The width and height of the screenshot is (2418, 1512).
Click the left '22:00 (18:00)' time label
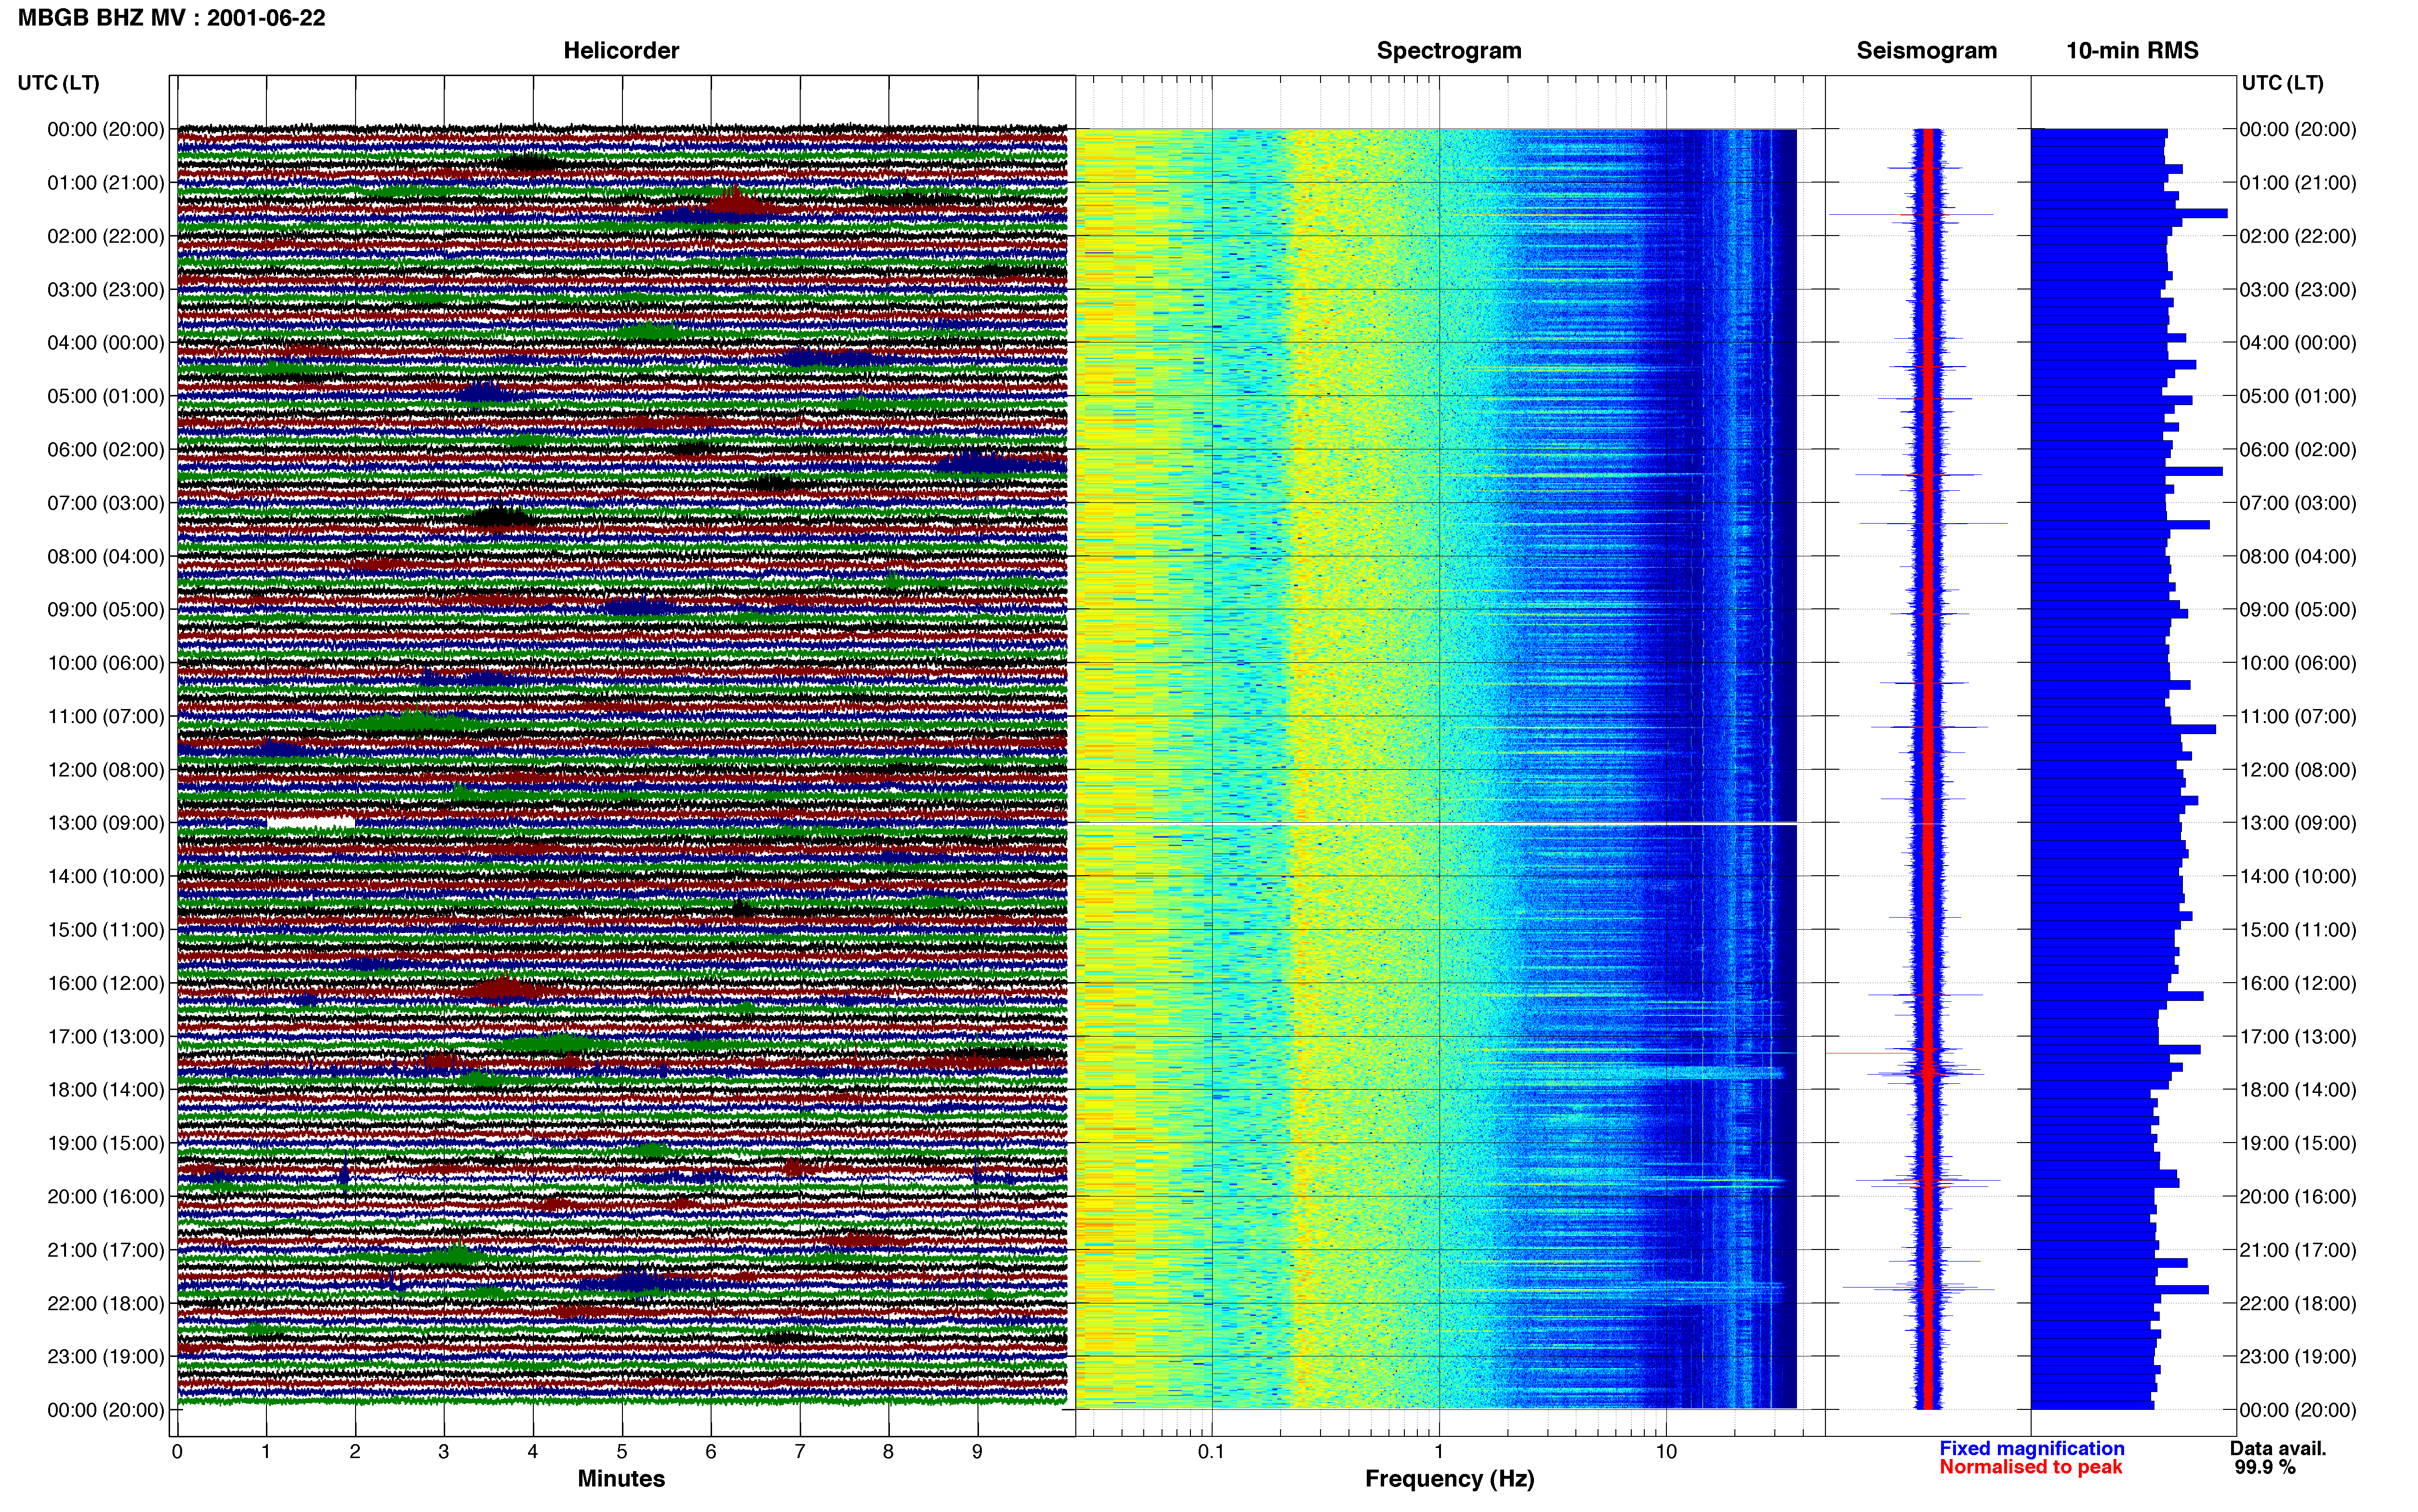click(106, 1303)
